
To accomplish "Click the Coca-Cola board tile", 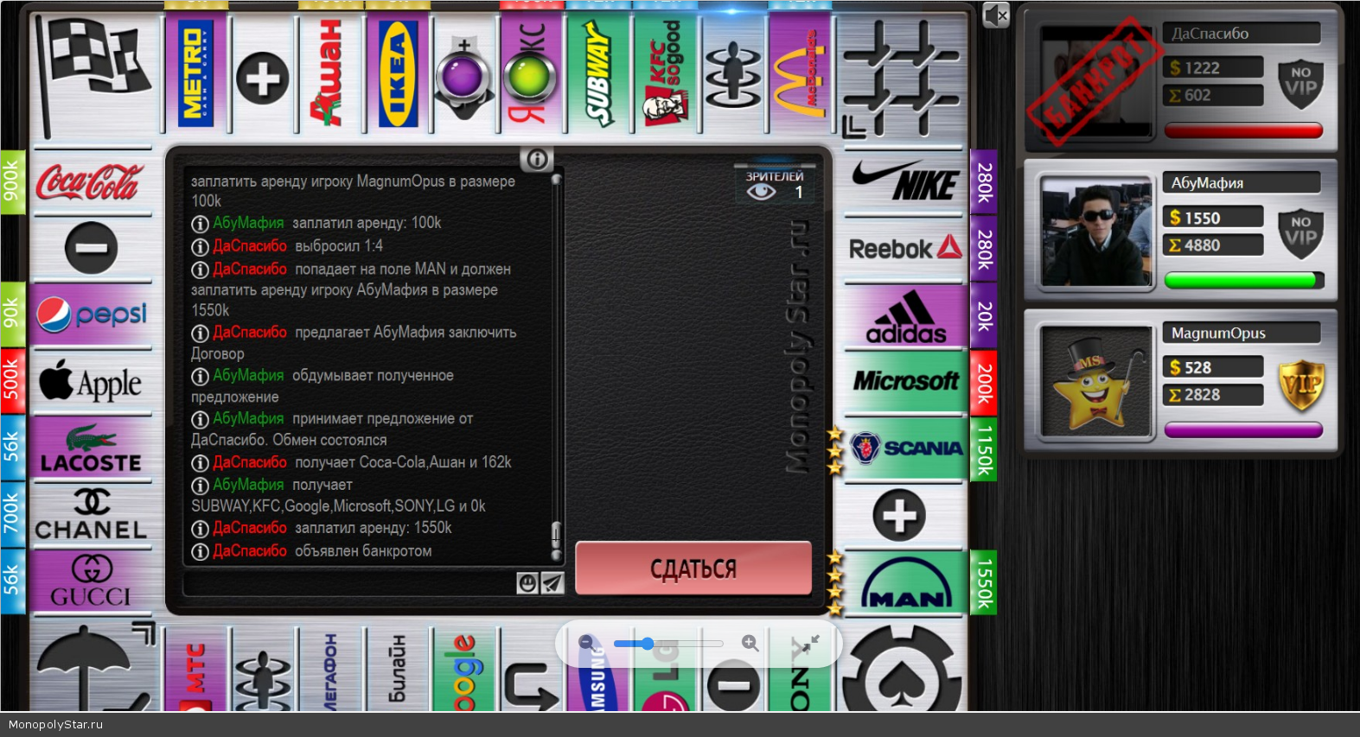I will click(x=91, y=182).
